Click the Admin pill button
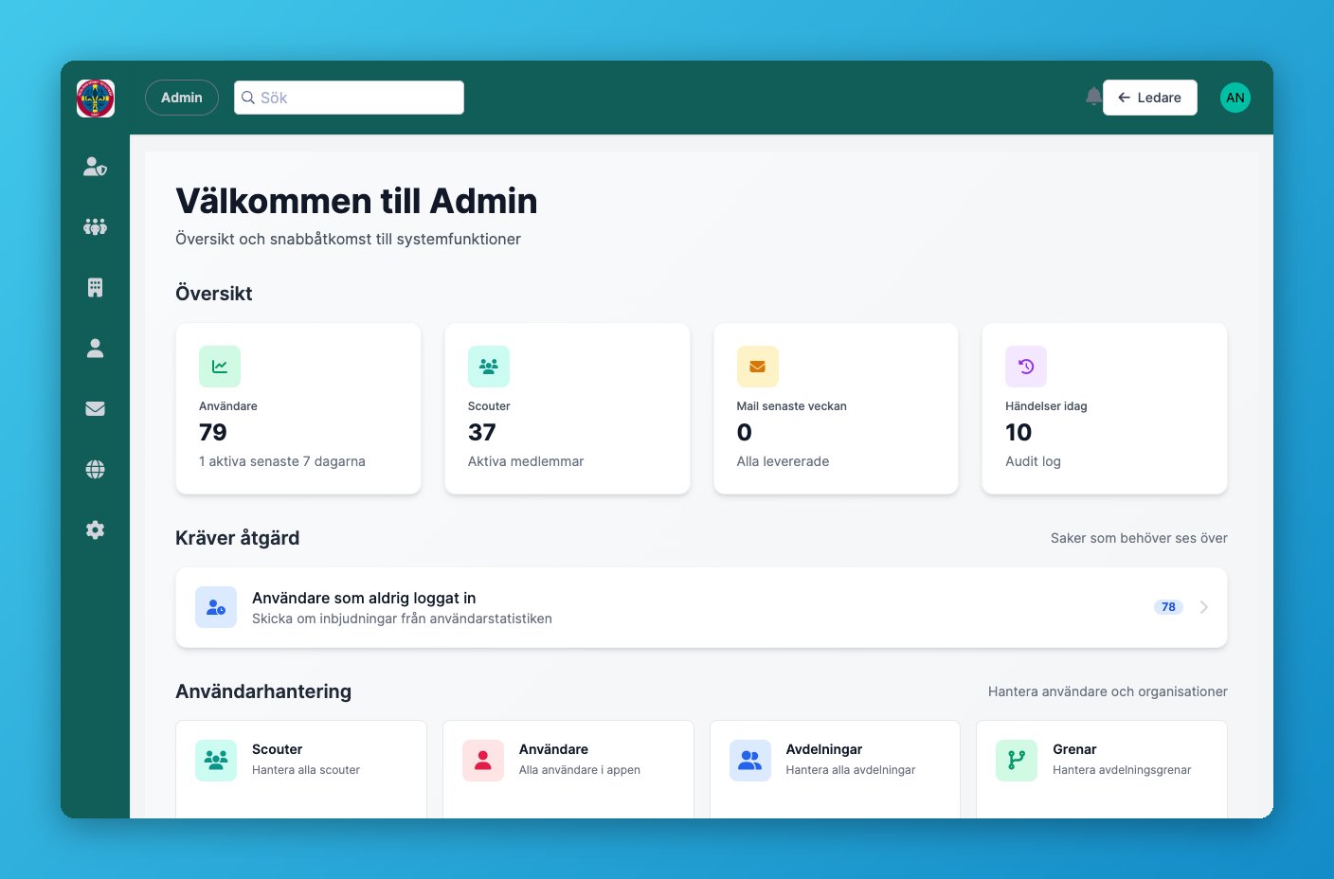1334x879 pixels. [x=182, y=98]
